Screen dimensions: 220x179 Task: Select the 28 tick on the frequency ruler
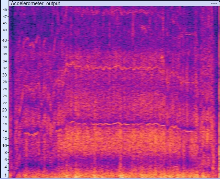(x=5, y=82)
